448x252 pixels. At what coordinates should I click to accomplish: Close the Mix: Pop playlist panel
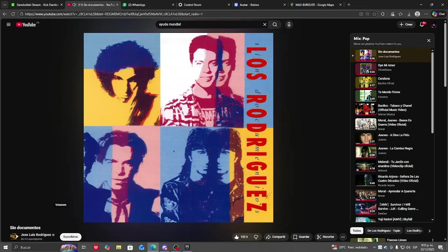pyautogui.click(x=429, y=41)
